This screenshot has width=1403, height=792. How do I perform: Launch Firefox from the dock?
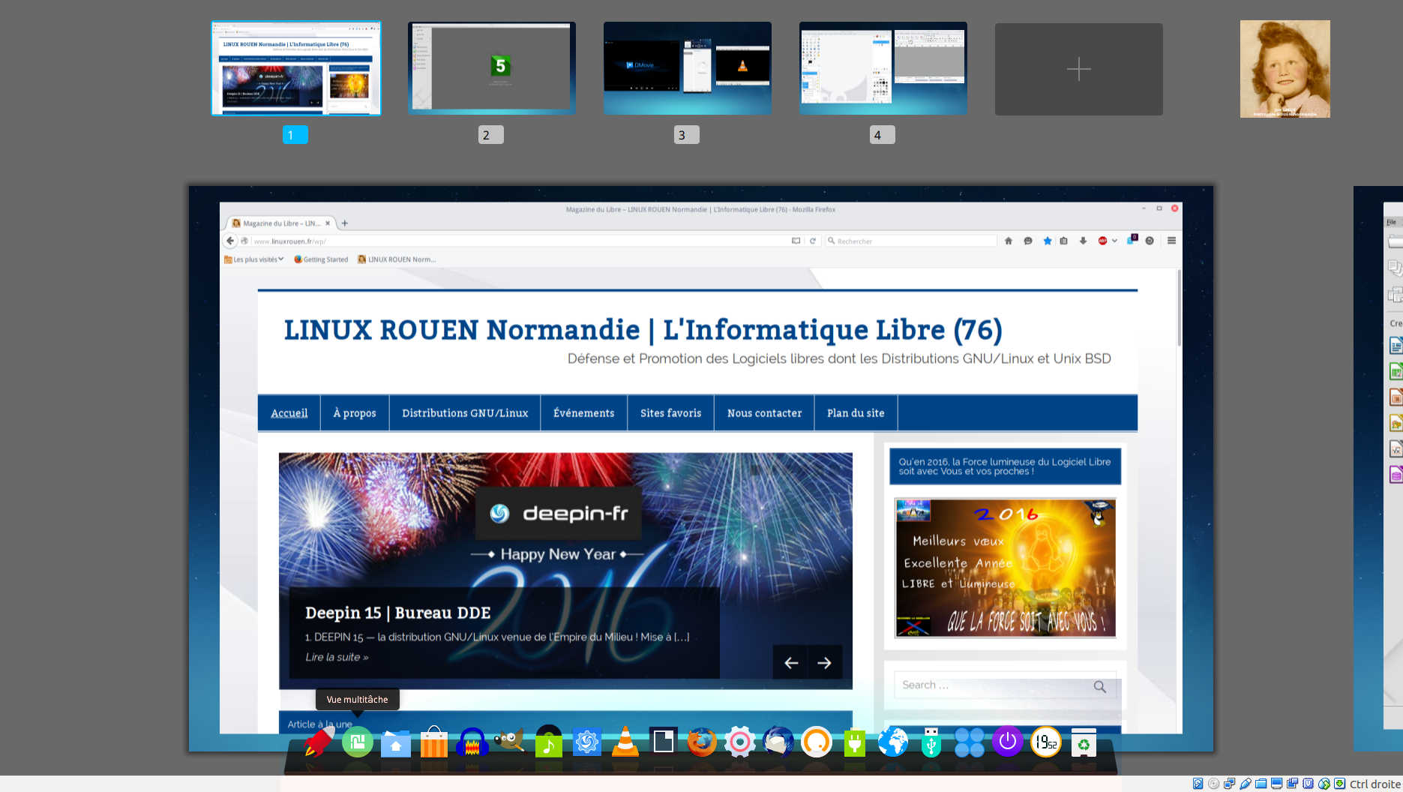(x=702, y=742)
